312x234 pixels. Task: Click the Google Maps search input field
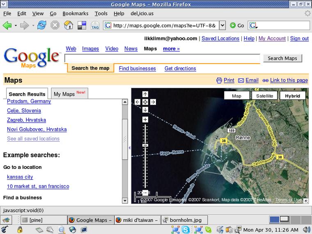pos(162,59)
